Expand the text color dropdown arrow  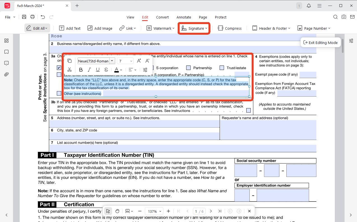(121, 70)
